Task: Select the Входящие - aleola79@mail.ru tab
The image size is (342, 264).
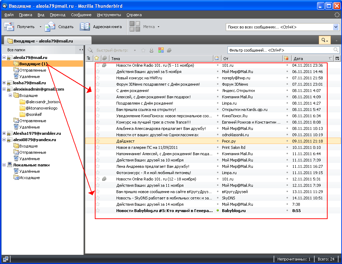Action: click(47, 41)
